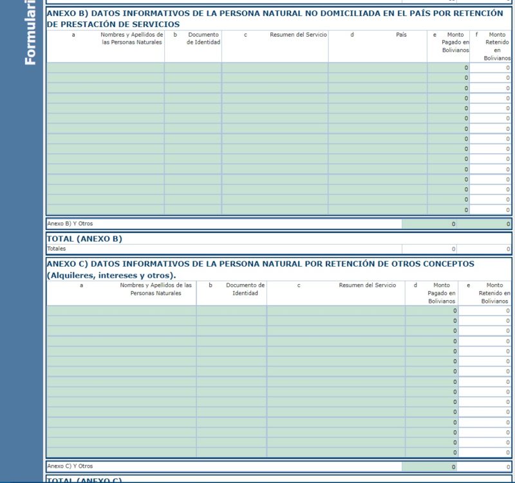Click the 'País' column header in Anexo B
The image size is (515, 483).
[401, 35]
